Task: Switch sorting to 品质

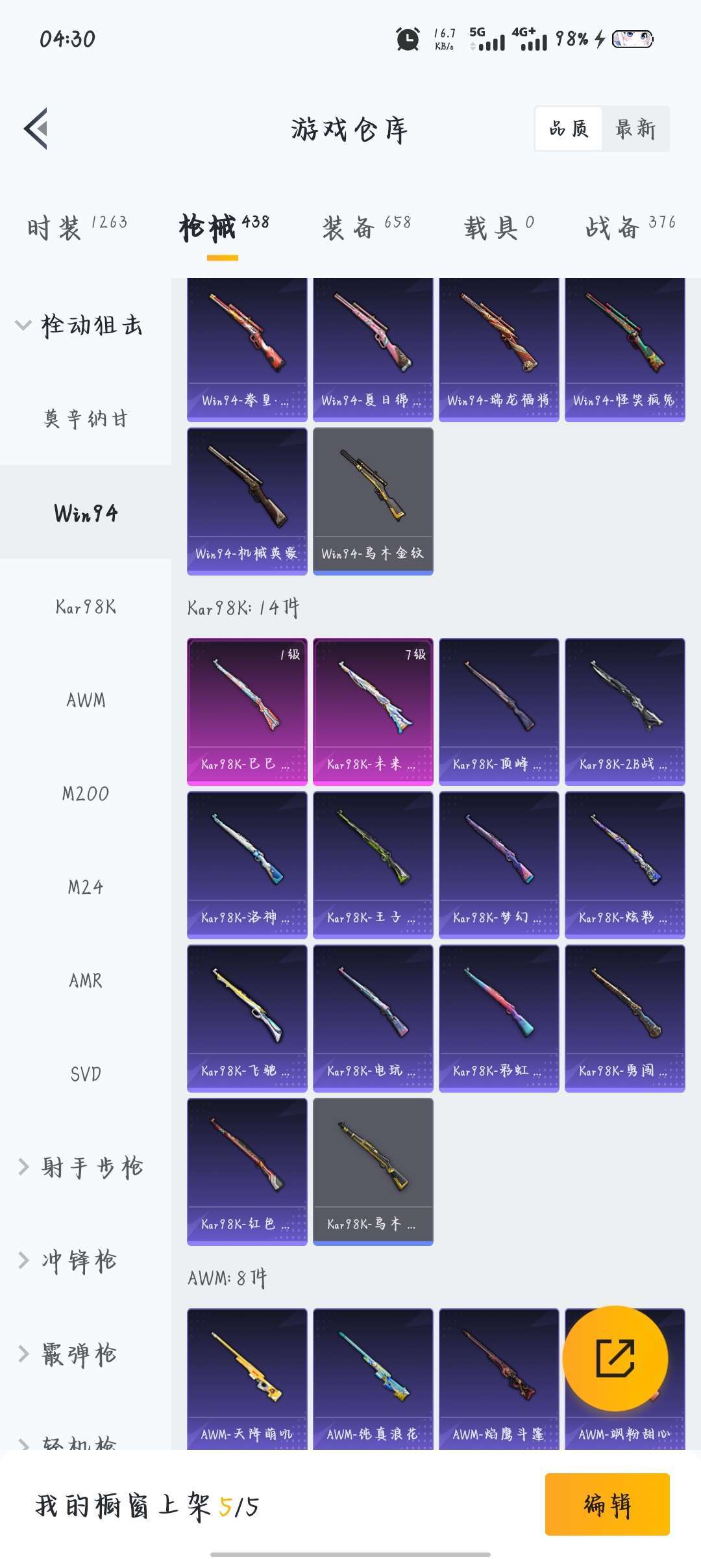Action: coord(569,129)
